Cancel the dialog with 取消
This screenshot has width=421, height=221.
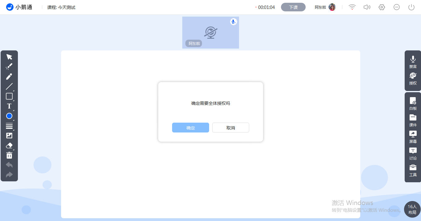231,128
